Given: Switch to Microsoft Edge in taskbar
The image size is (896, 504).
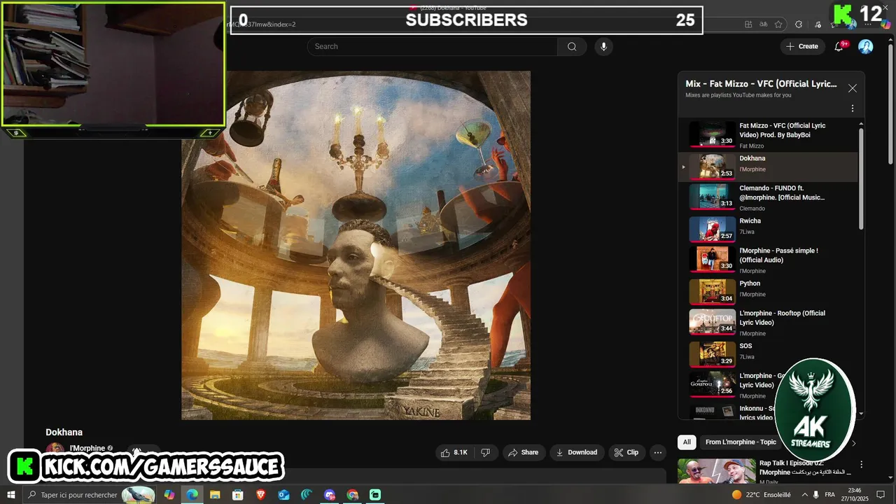Looking at the screenshot, I should coord(192,495).
